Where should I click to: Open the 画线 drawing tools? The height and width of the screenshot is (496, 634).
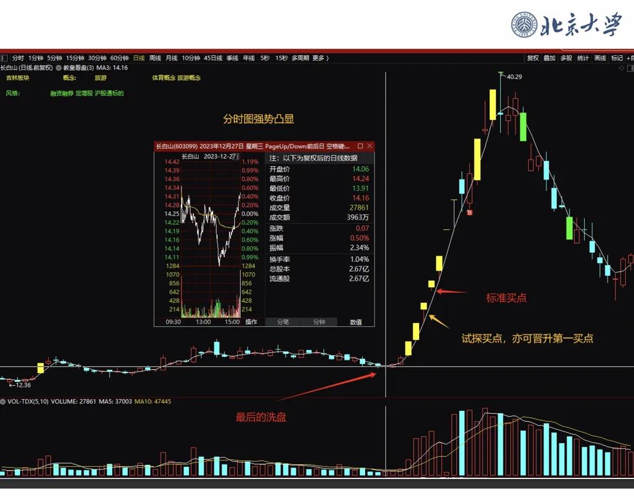600,58
